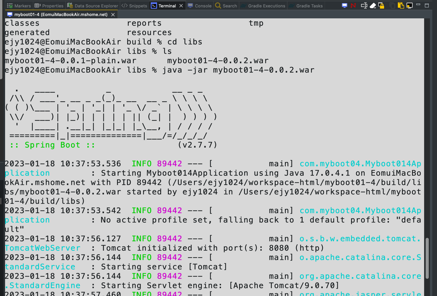Click the 'classes' directory name
Screen dimensions: 437x296
[22, 23]
